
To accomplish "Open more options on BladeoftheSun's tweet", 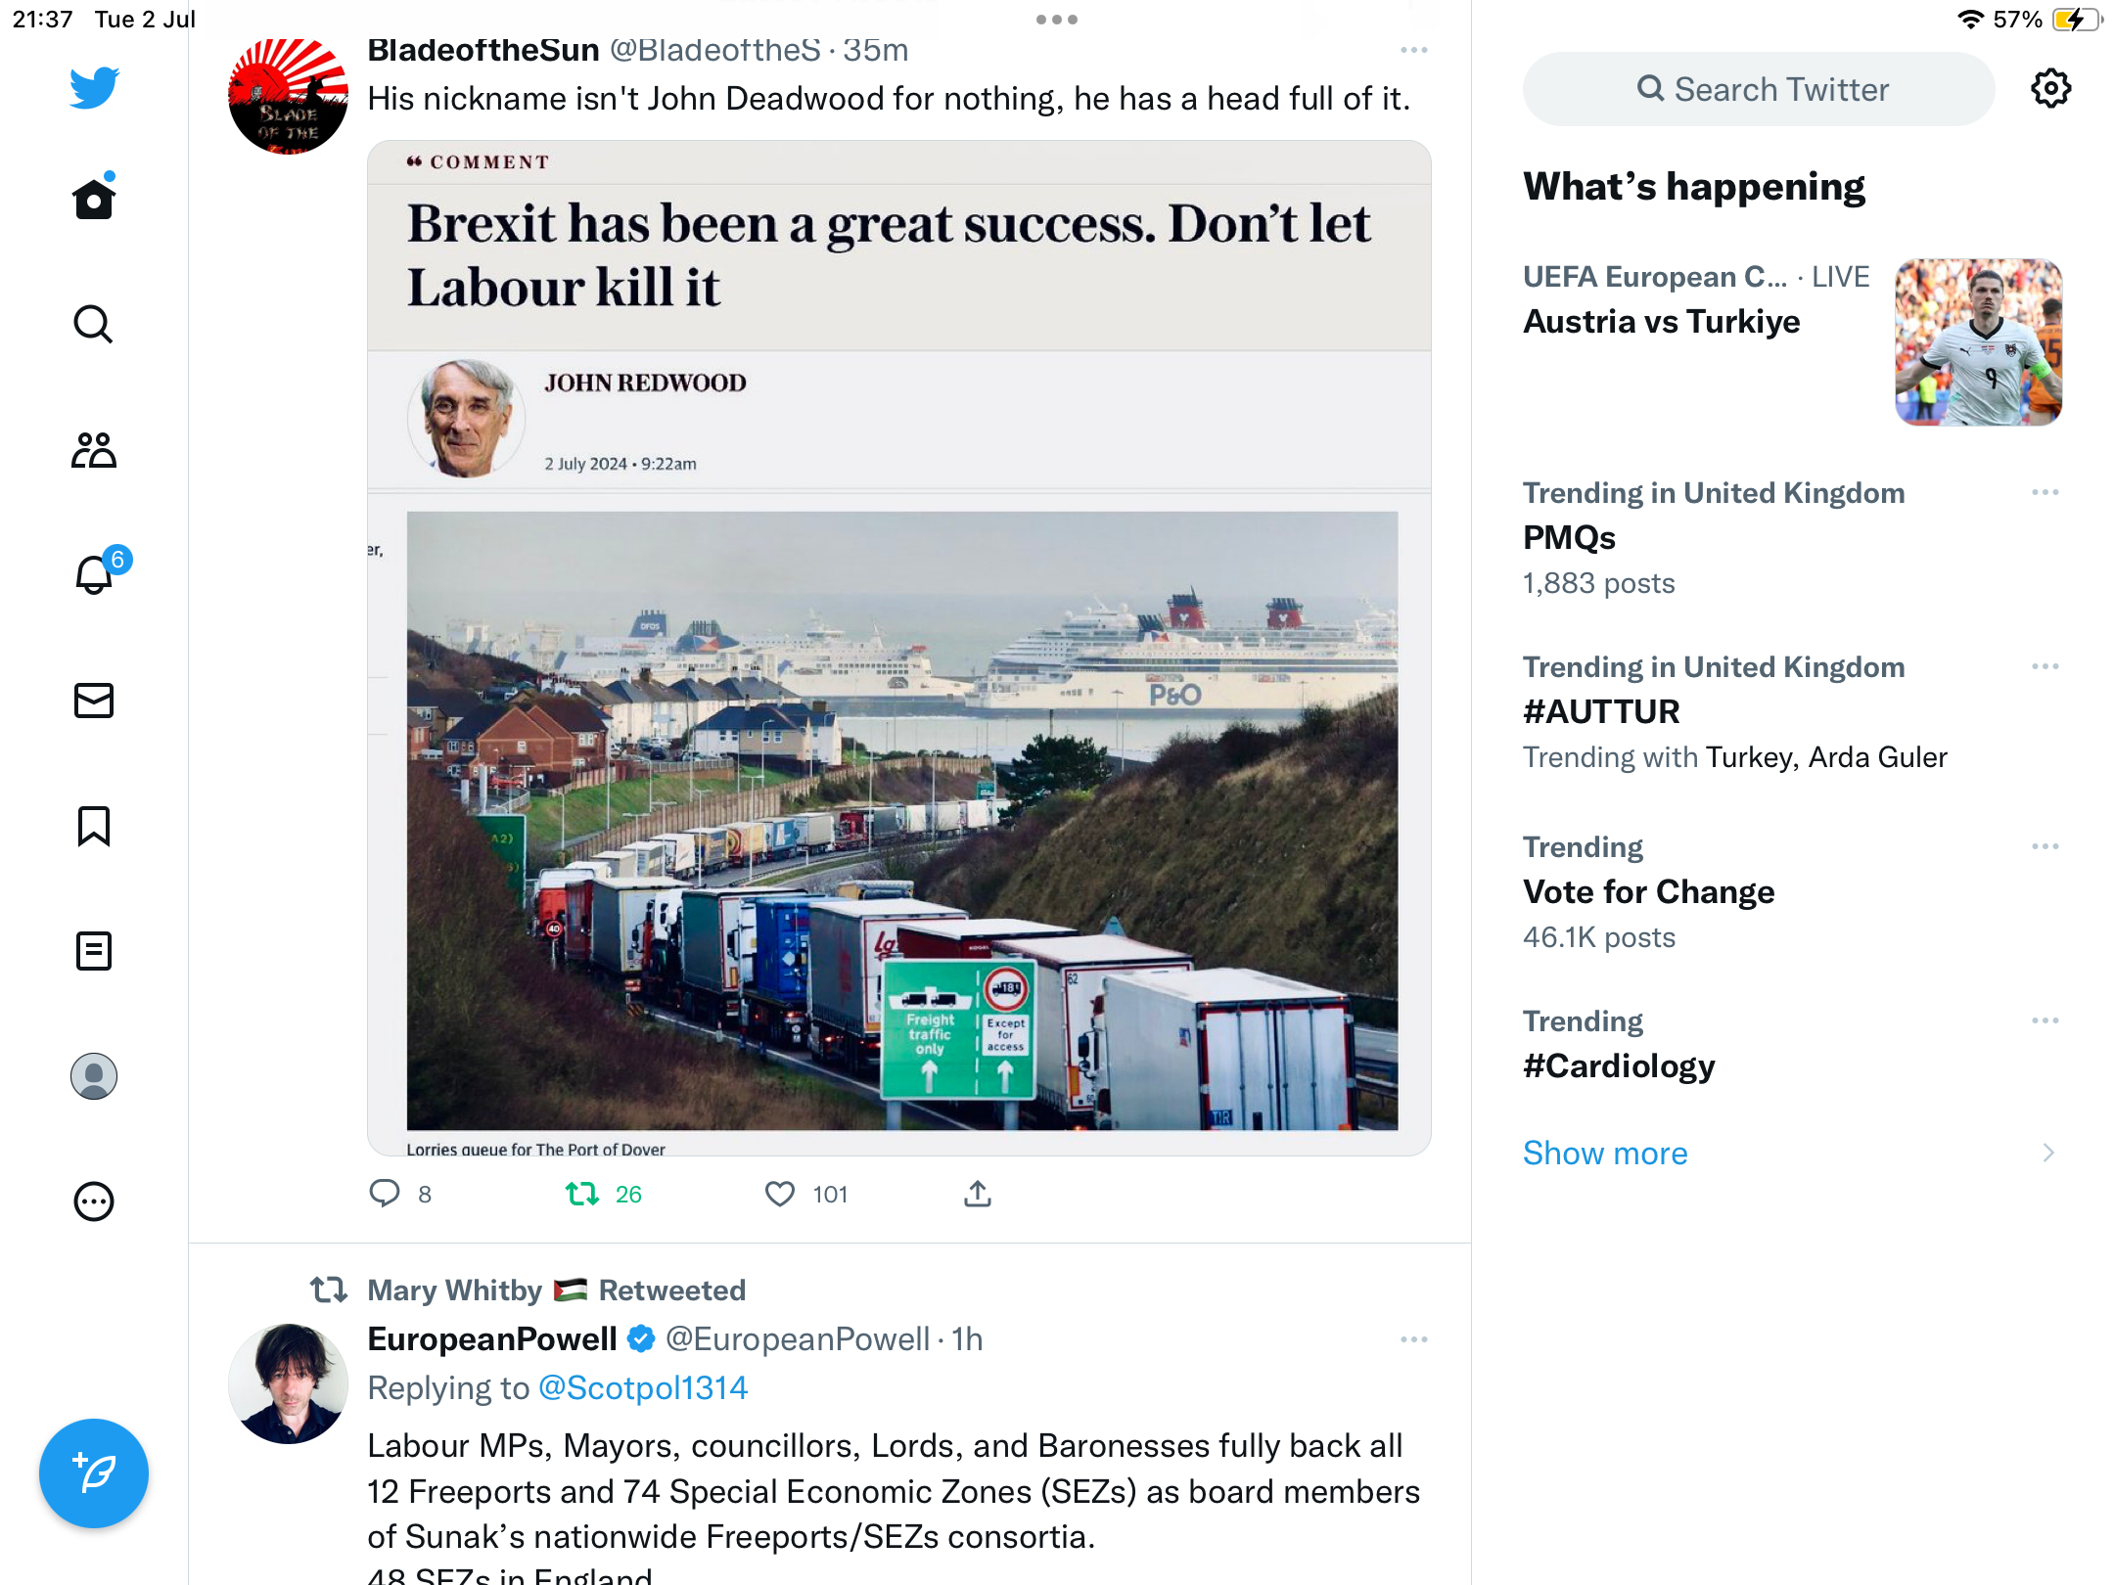I will coord(1413,50).
